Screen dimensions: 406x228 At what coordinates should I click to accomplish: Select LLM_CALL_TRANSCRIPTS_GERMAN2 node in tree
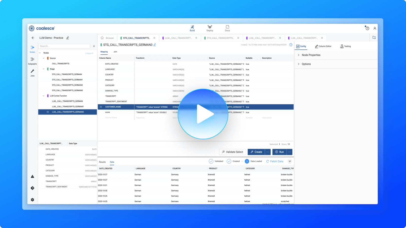pyautogui.click(x=67, y=112)
